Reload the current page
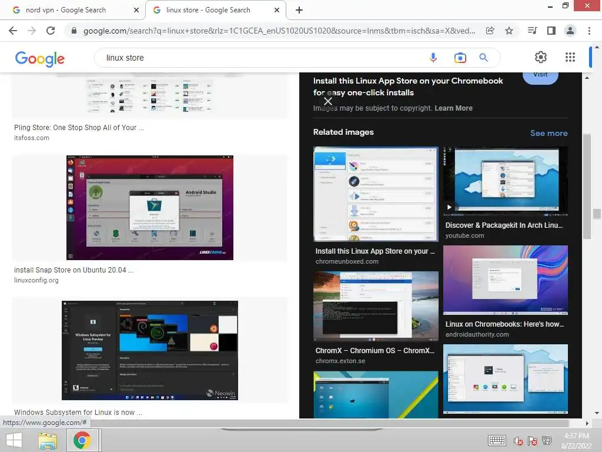 click(51, 31)
